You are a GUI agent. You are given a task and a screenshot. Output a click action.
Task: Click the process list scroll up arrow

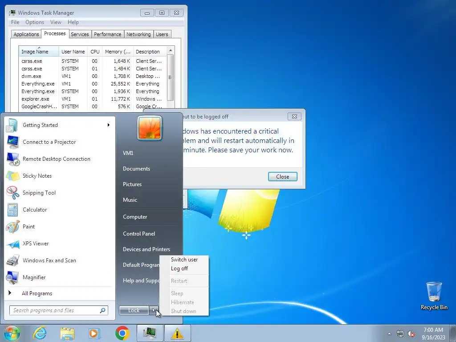[171, 51]
